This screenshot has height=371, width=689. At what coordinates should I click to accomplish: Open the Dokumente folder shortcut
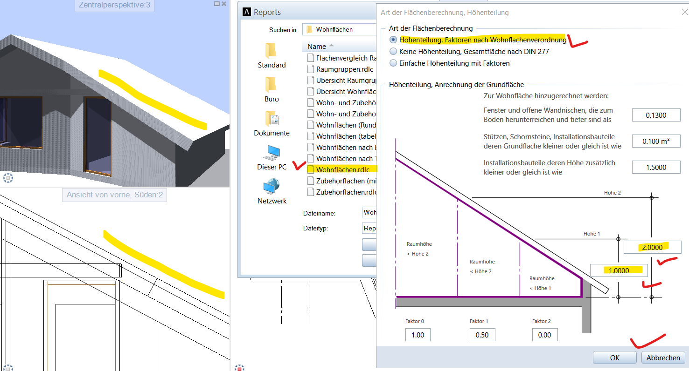tap(271, 123)
